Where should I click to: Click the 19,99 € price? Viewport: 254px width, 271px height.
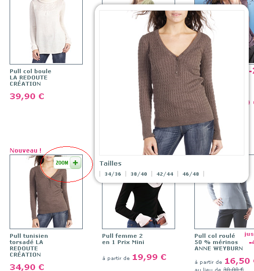[x=149, y=257]
